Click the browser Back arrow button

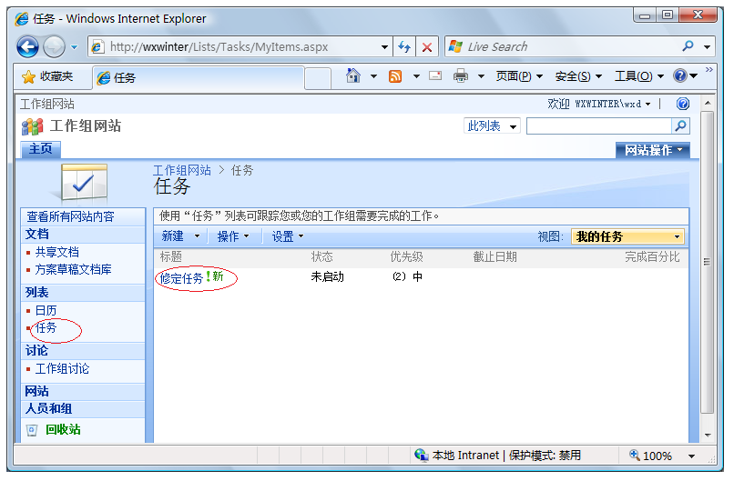point(27,46)
